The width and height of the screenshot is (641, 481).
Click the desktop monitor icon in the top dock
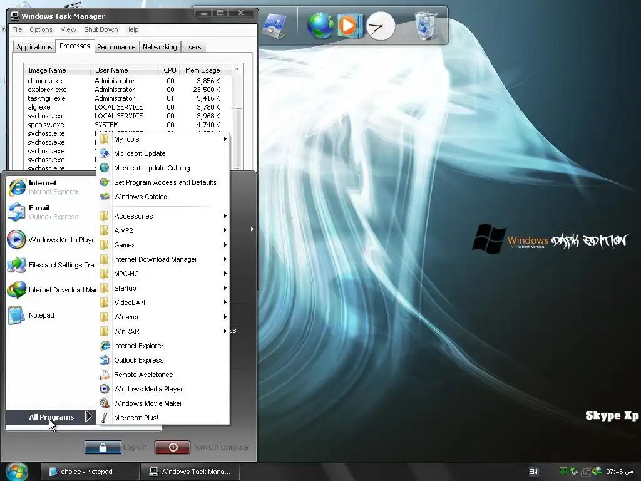coord(274,26)
